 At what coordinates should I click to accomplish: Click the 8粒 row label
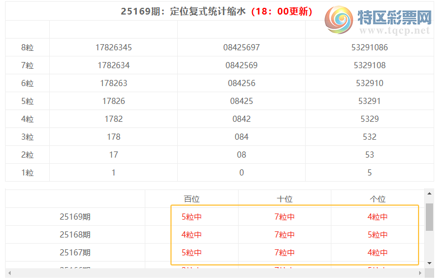27,48
